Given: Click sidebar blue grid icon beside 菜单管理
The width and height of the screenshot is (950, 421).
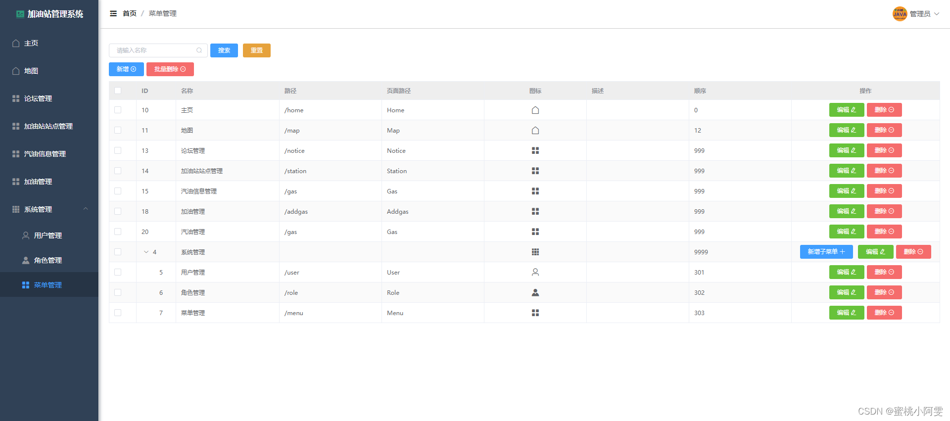Looking at the screenshot, I should point(26,285).
